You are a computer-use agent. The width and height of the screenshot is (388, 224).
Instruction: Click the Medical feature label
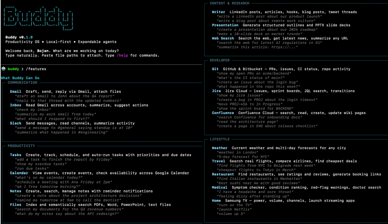tap(220, 188)
